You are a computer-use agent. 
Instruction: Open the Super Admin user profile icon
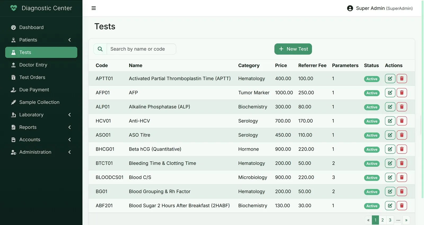click(350, 8)
